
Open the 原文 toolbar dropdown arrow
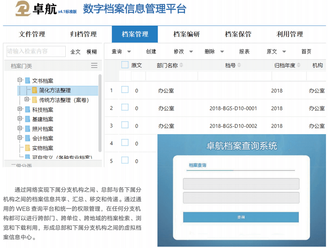pyautogui.click(x=284, y=51)
